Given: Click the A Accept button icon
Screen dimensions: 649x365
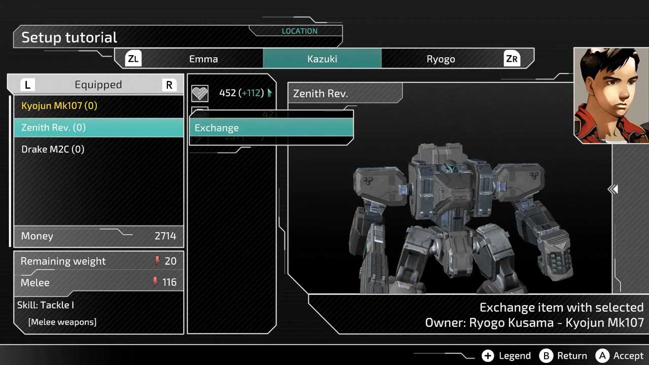Looking at the screenshot, I should pos(602,355).
